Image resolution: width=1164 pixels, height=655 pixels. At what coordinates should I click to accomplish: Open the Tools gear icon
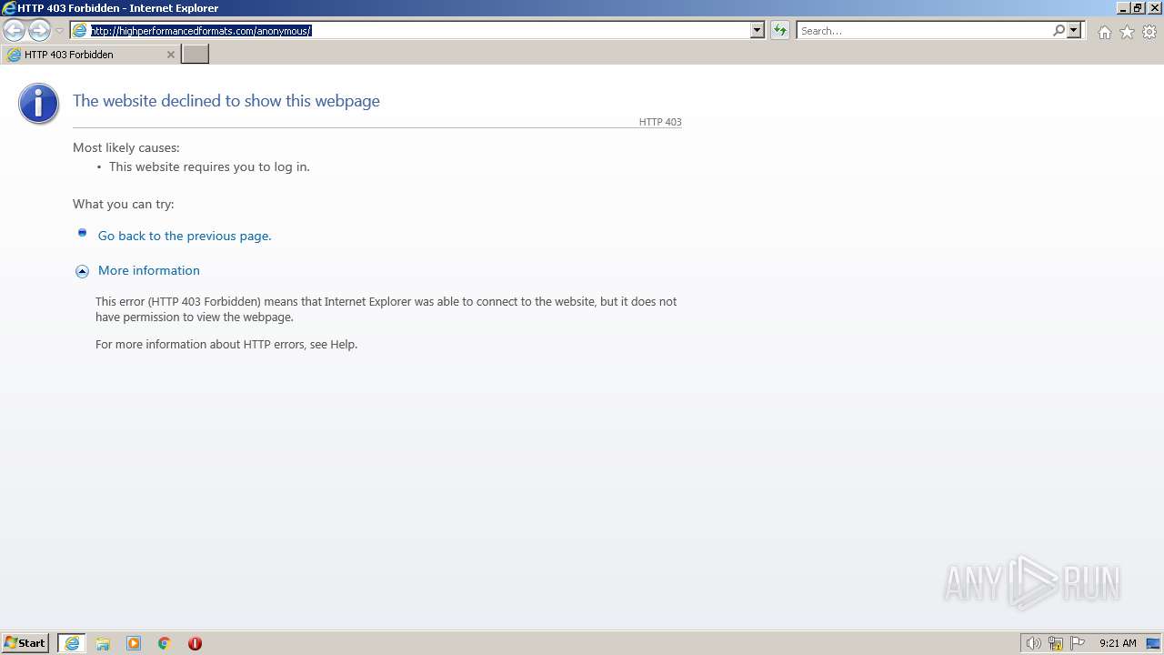click(x=1149, y=32)
